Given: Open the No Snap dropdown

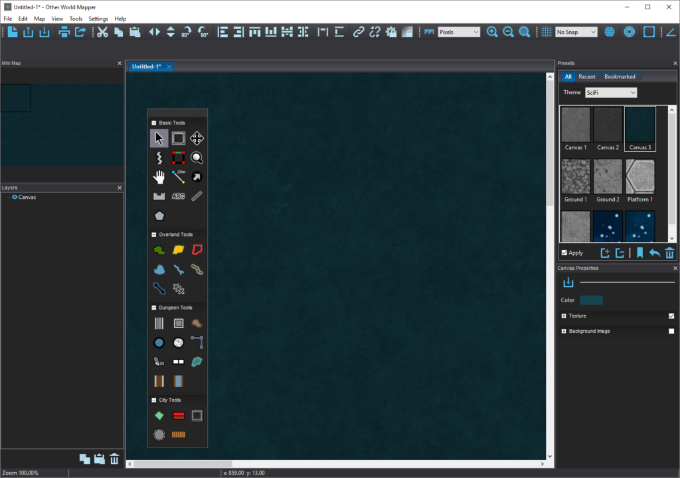Looking at the screenshot, I should tap(576, 32).
